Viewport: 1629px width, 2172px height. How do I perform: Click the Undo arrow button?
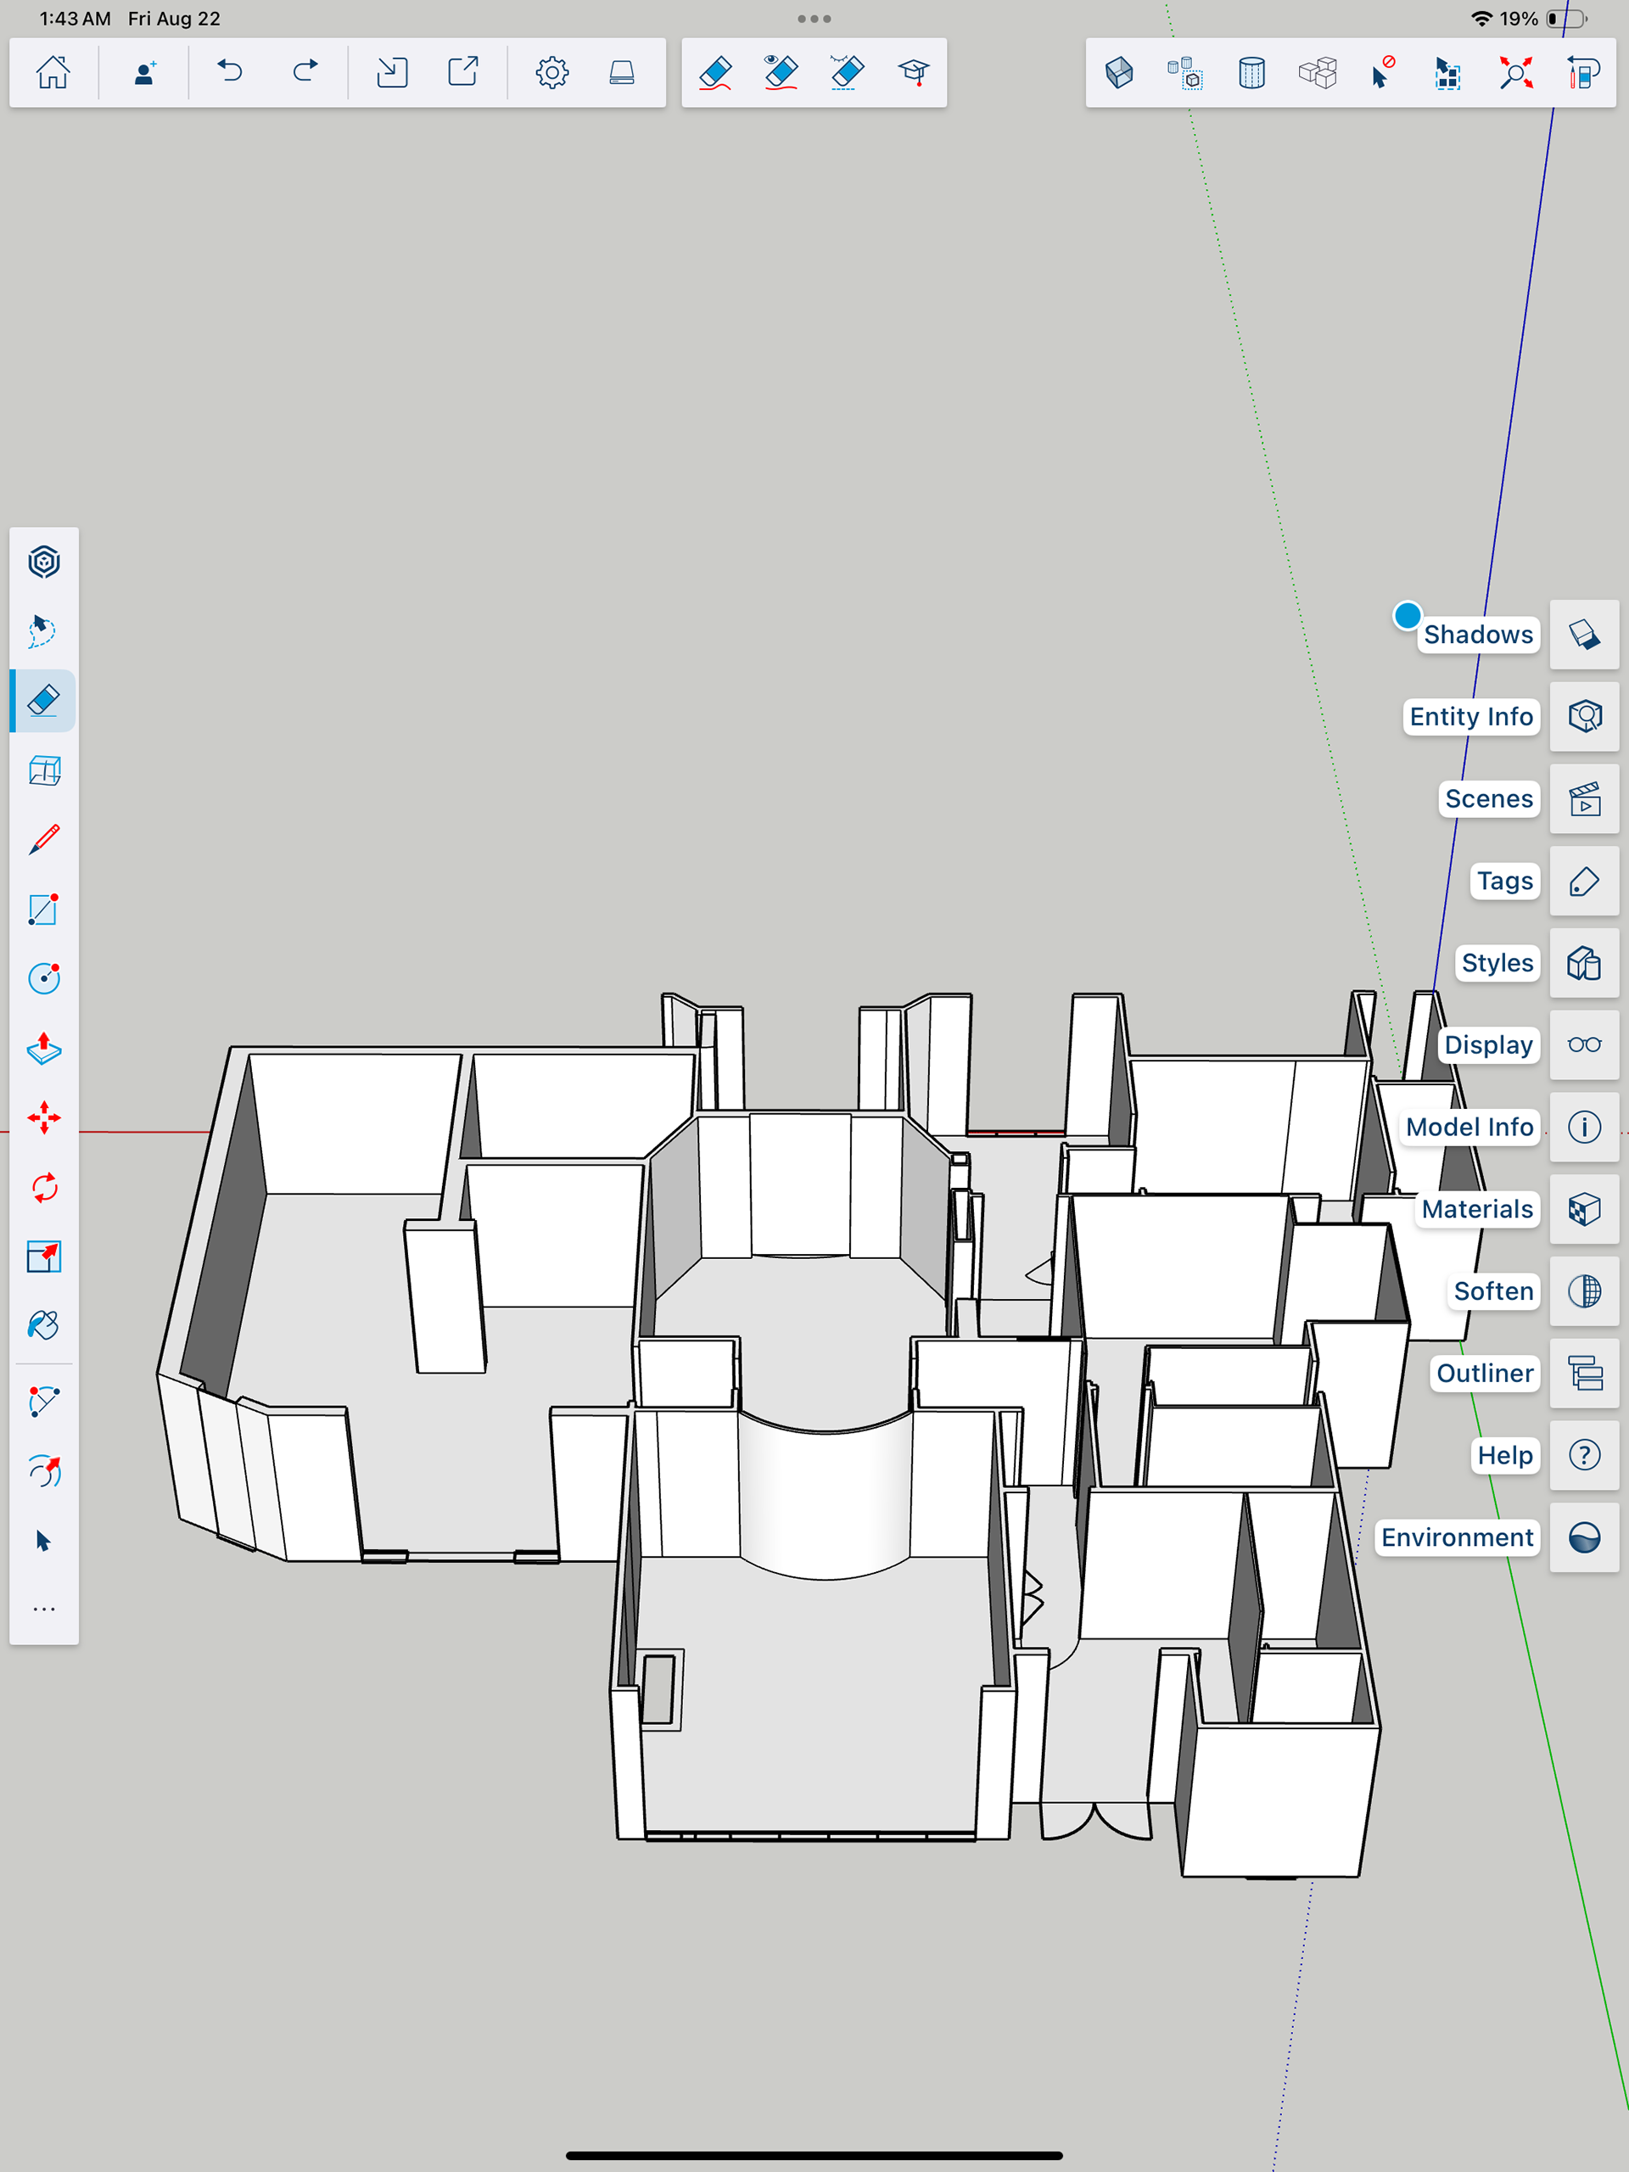230,73
